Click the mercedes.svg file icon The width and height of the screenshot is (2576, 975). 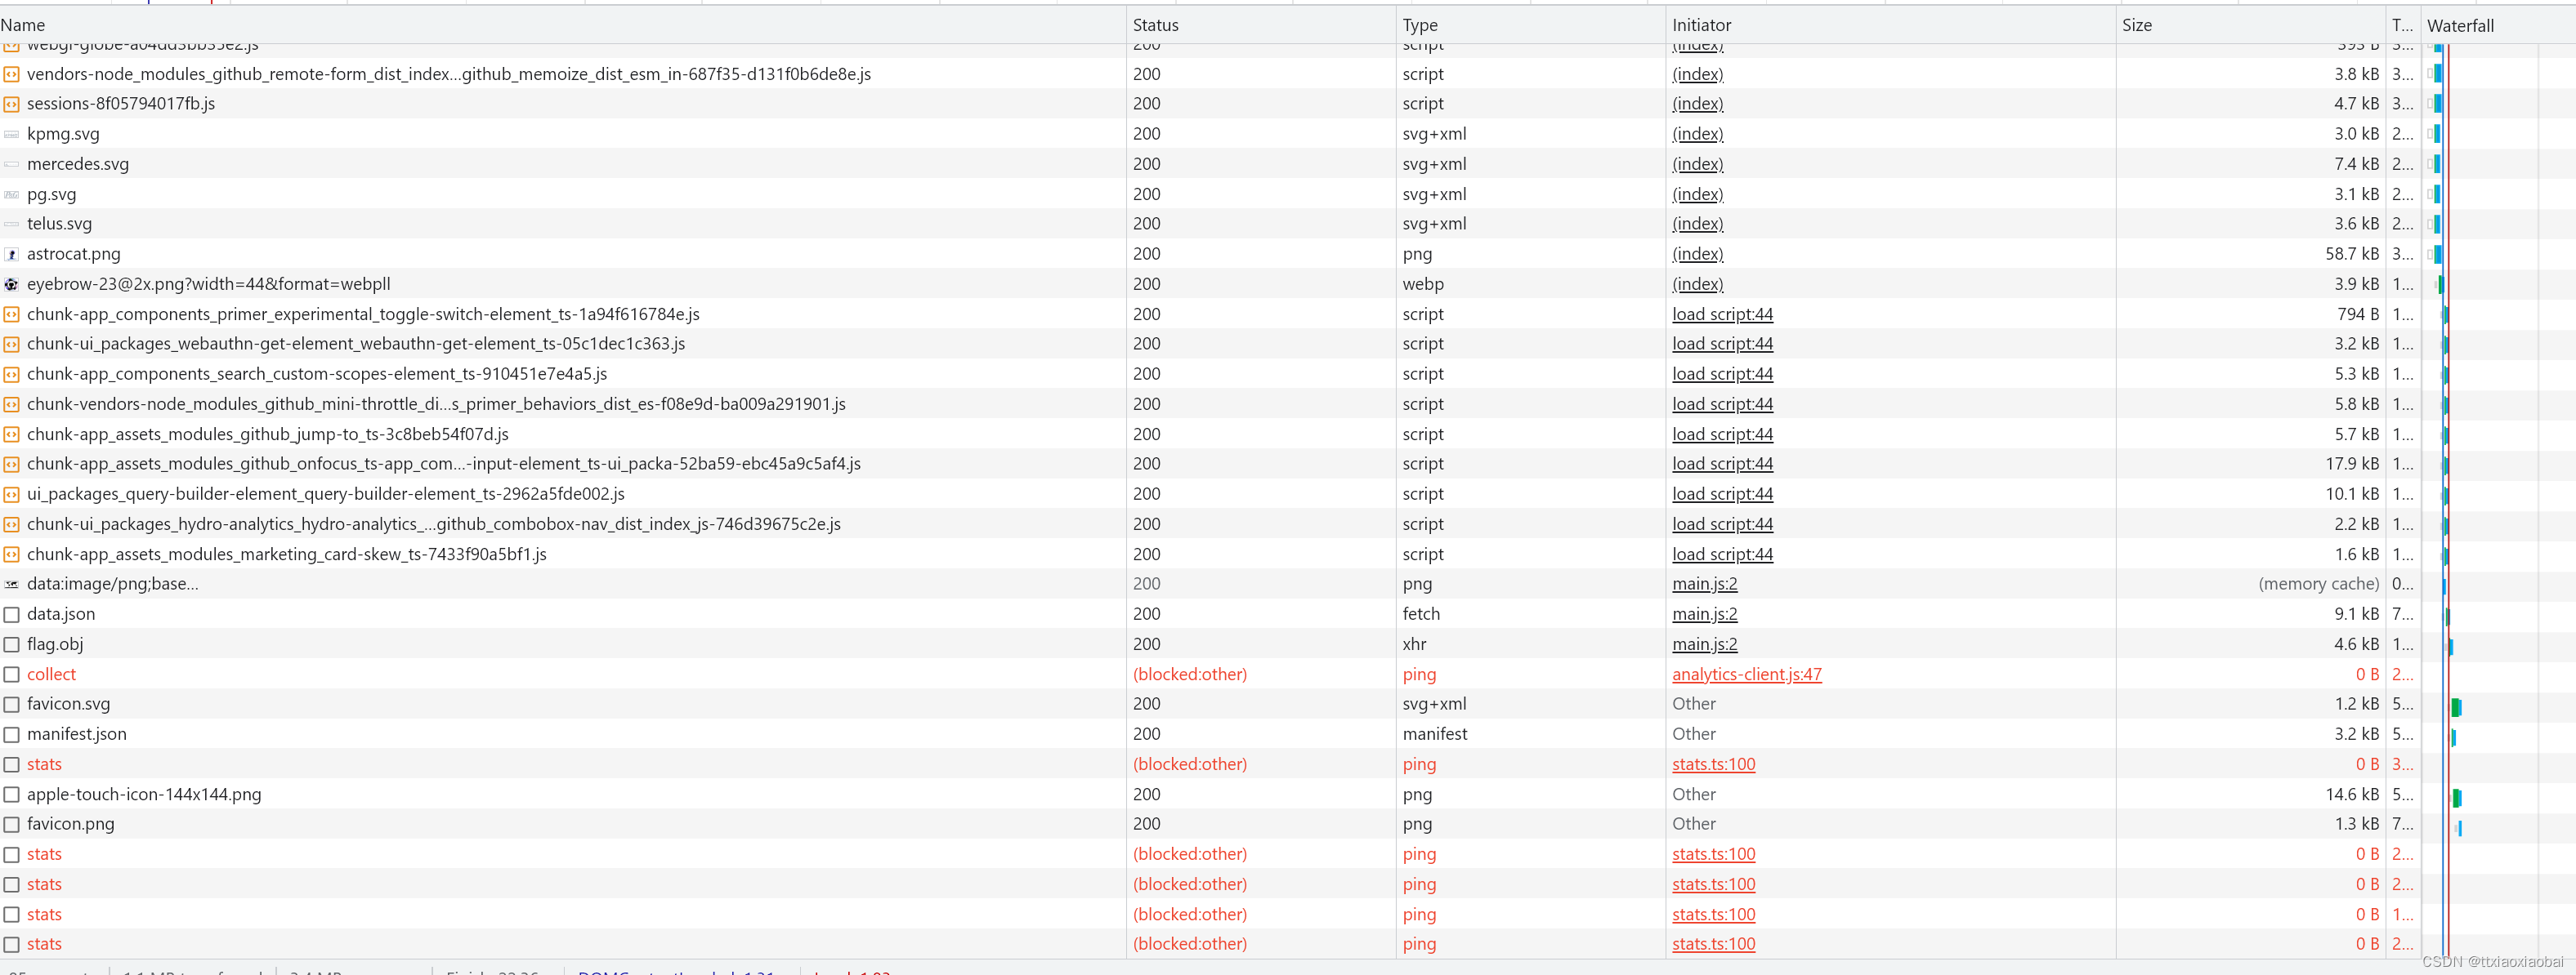coord(11,164)
